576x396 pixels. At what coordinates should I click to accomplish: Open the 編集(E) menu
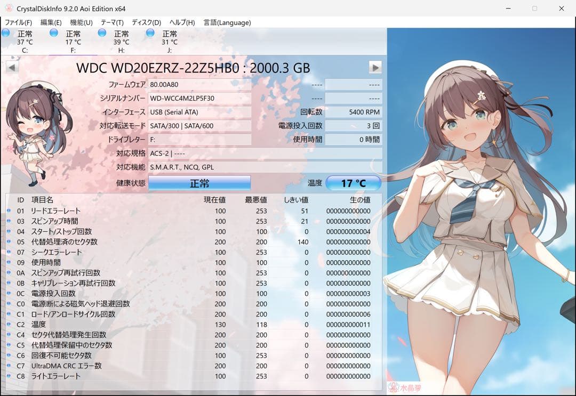(51, 22)
